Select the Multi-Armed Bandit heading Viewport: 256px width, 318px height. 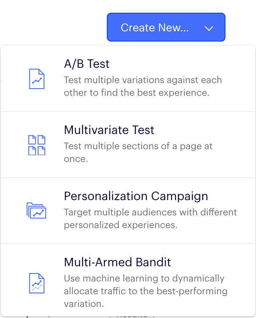tap(117, 262)
